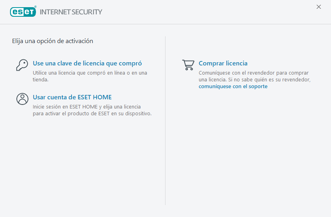Screen dimensions: 331x217
Task: Click the user account icon for ESET HOME
Action: [22, 99]
